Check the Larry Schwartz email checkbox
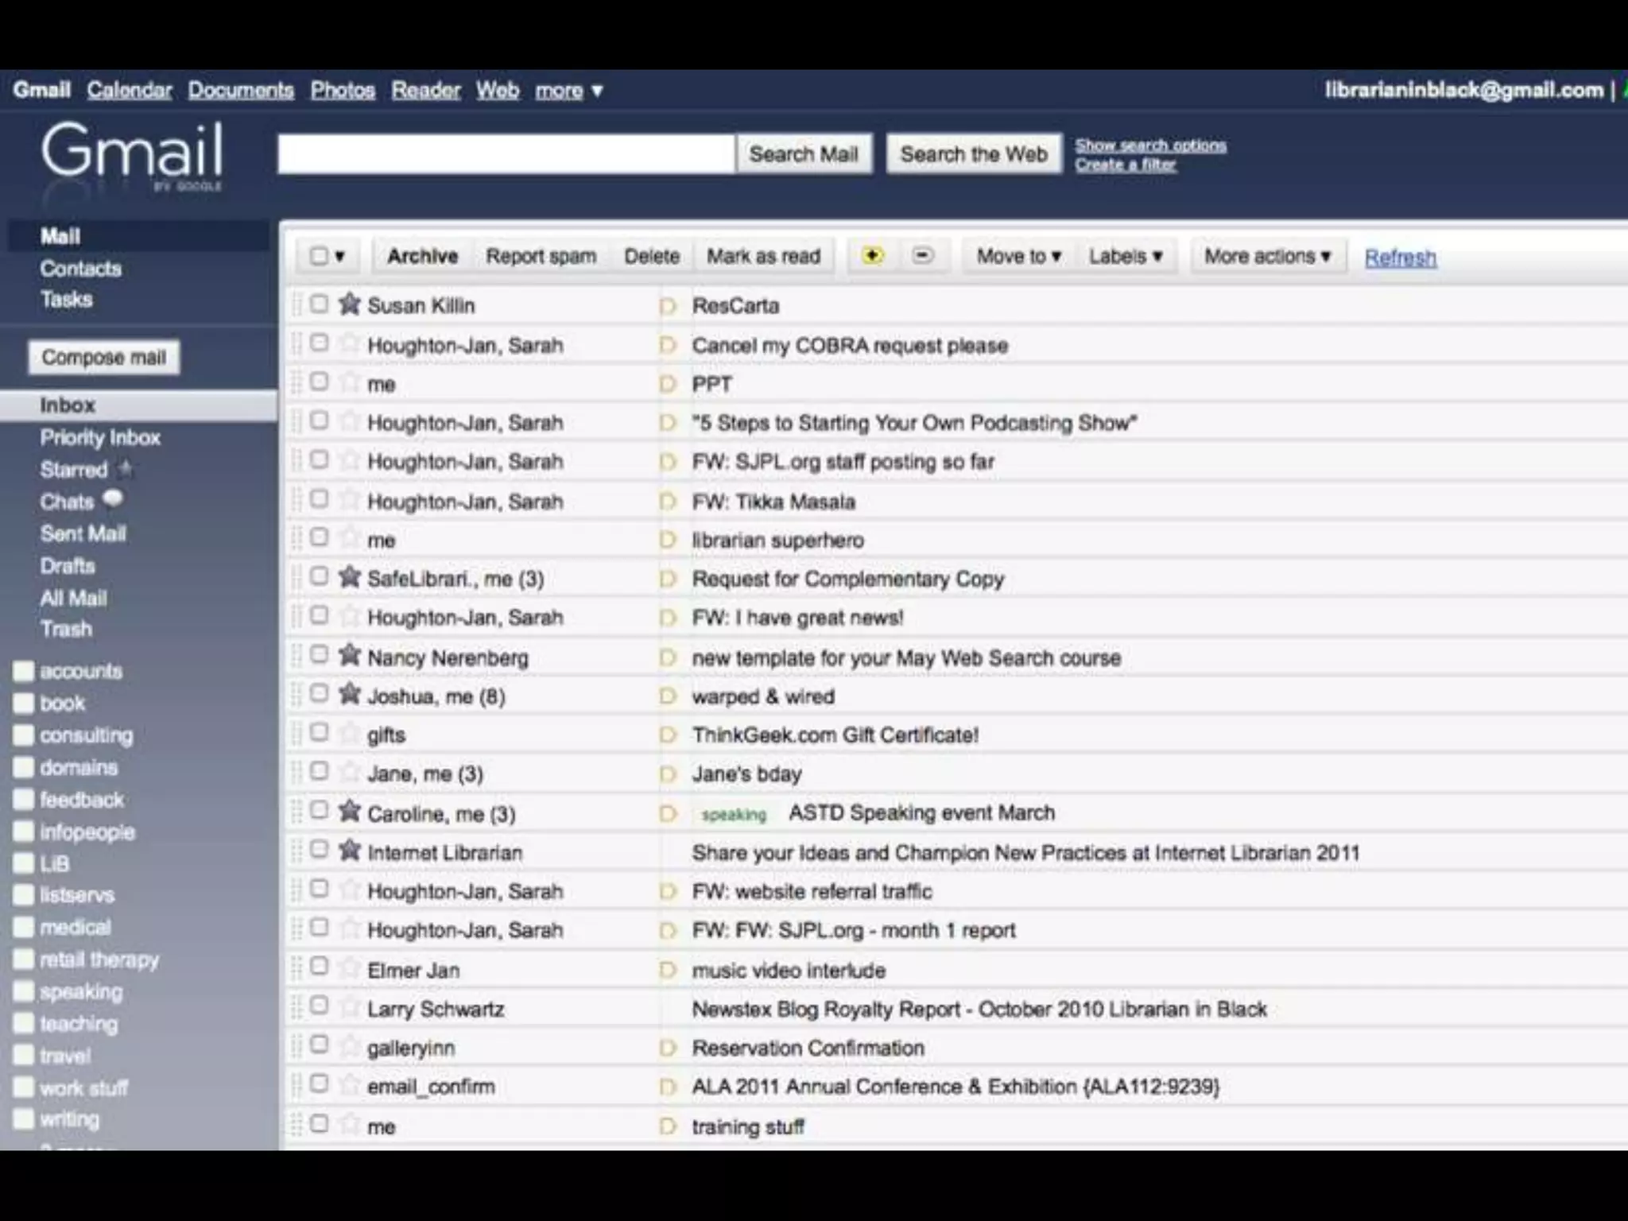 tap(319, 1006)
